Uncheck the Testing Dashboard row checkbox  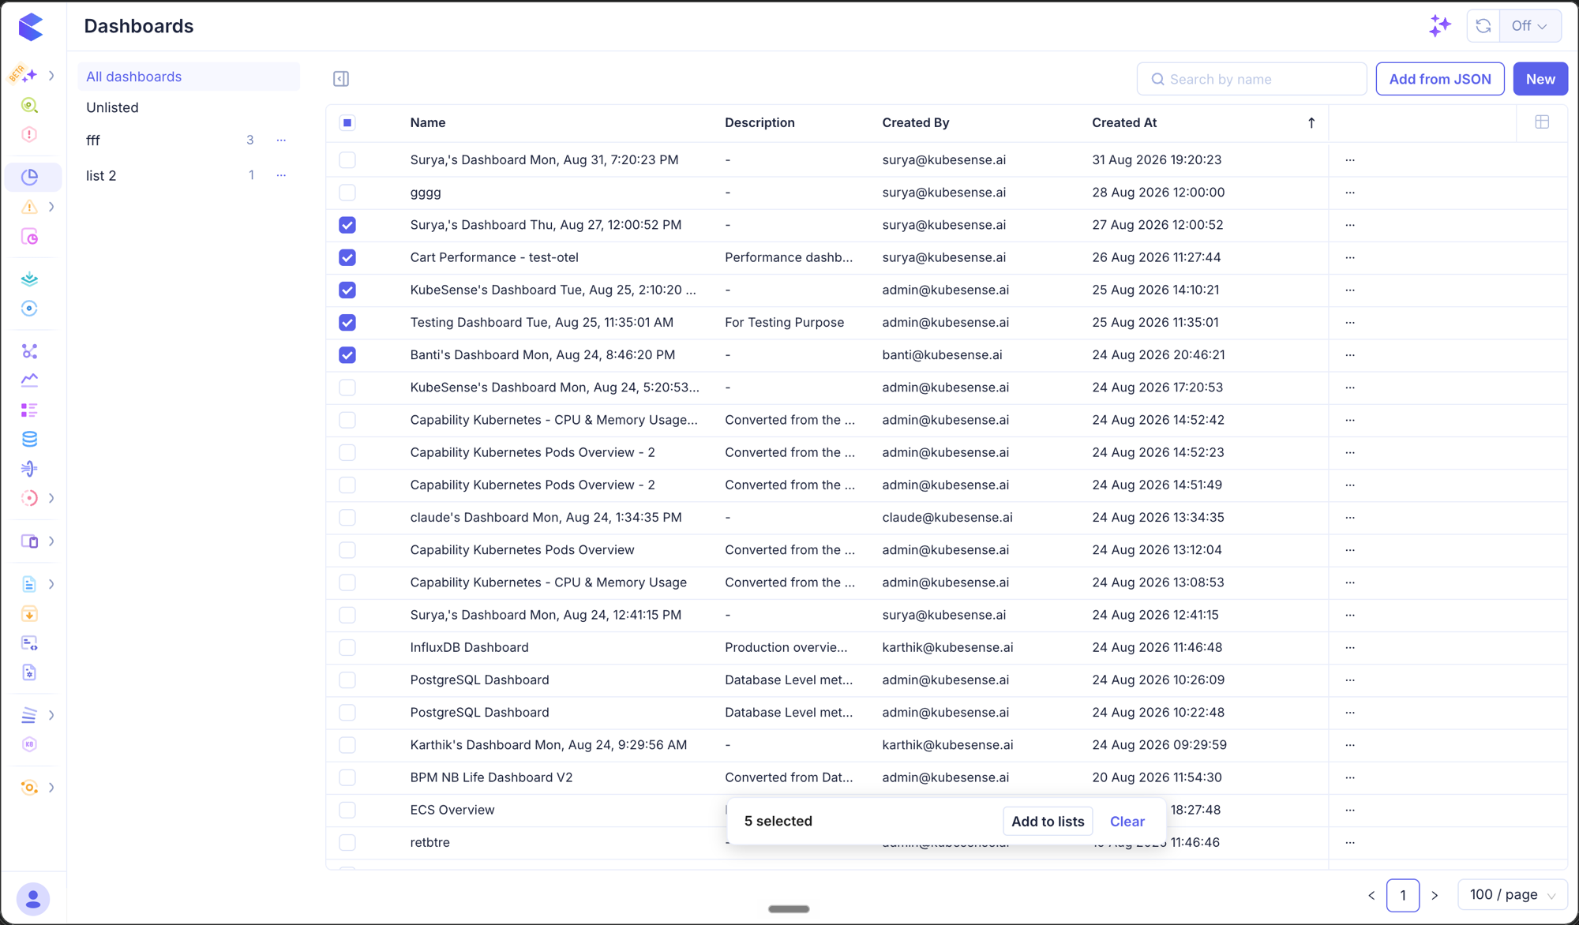(347, 322)
